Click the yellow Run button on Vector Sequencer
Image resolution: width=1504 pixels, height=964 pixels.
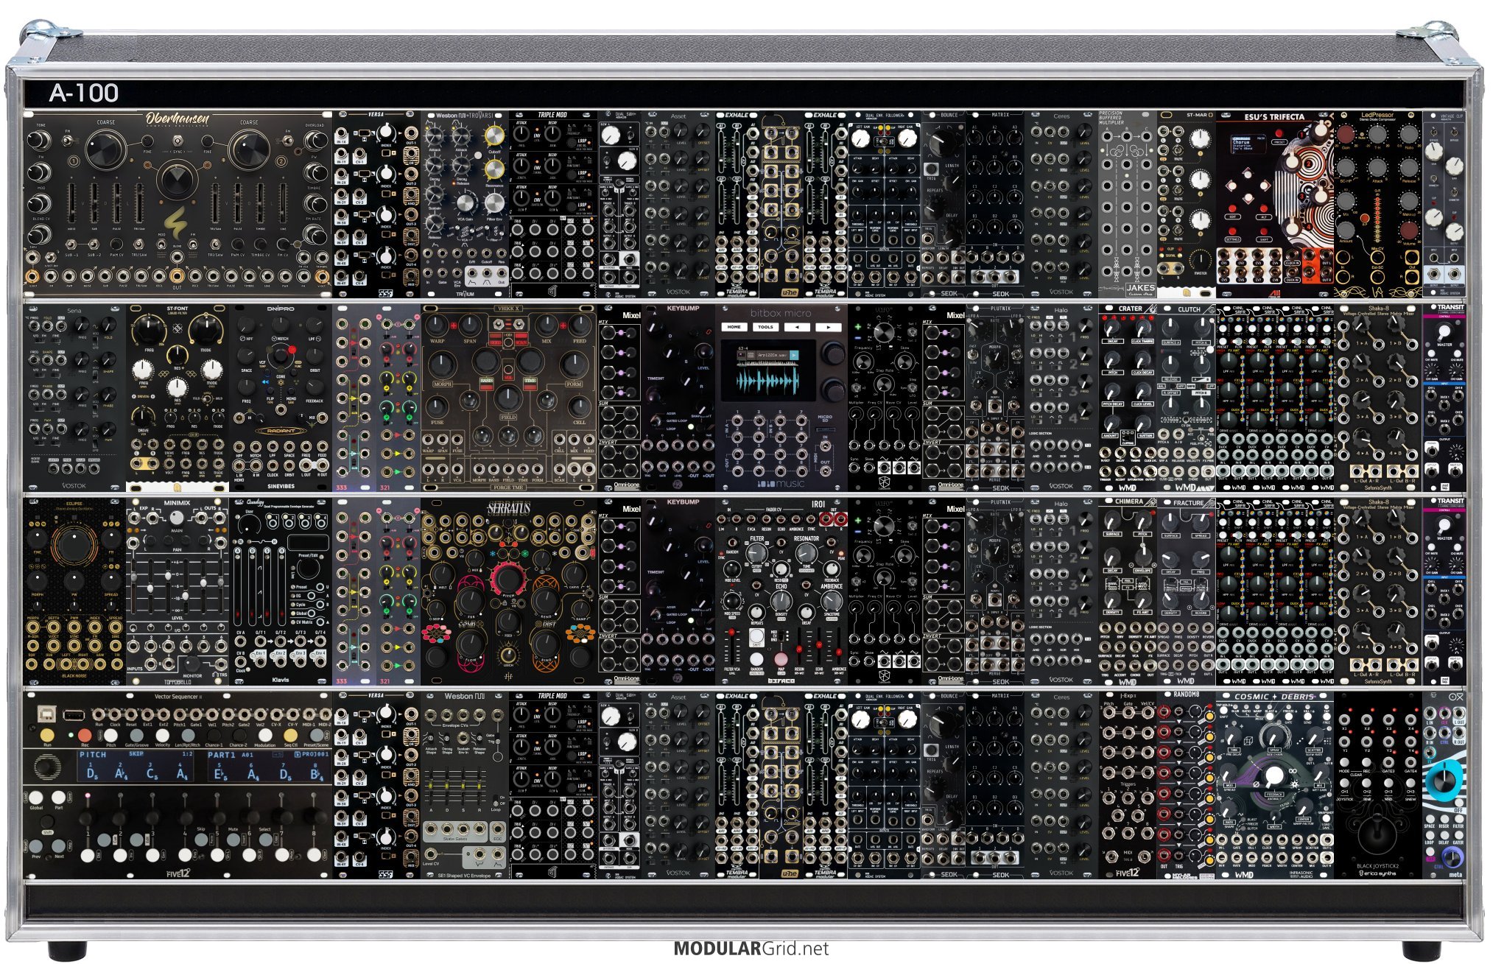coord(47,735)
